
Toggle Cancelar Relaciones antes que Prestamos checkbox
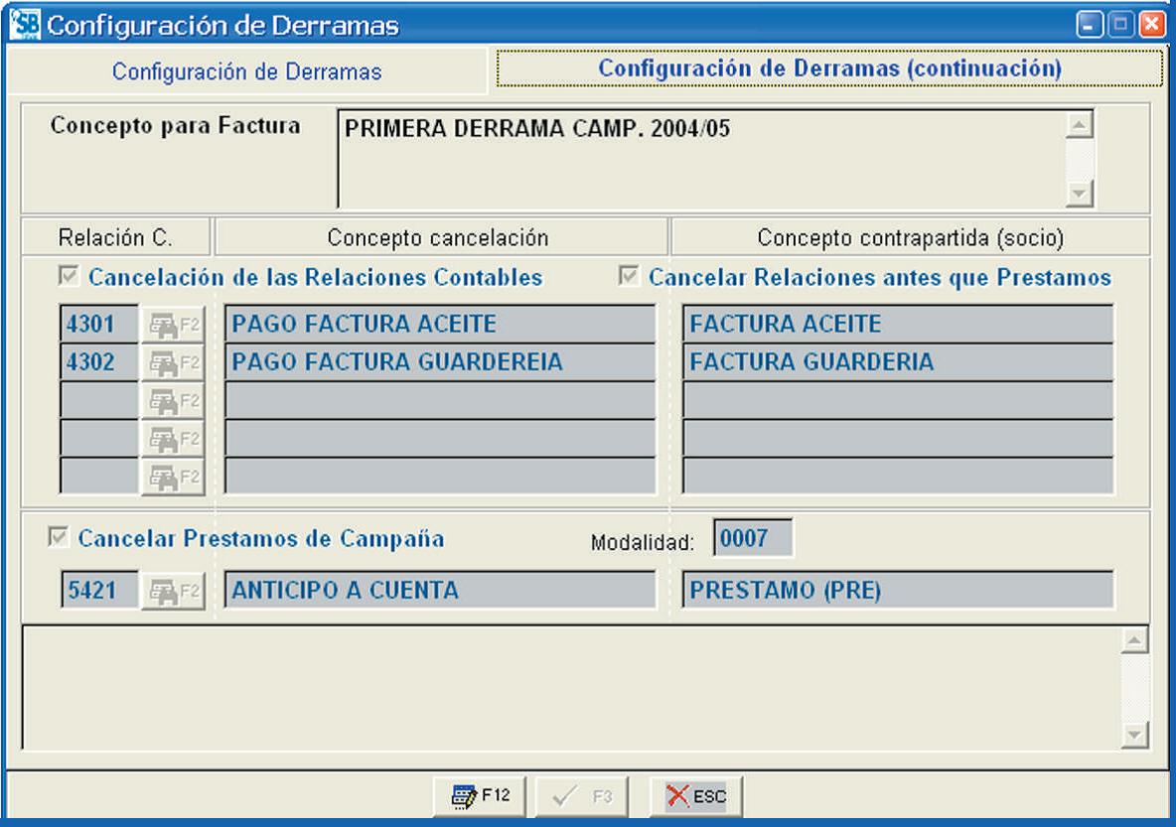(x=629, y=275)
